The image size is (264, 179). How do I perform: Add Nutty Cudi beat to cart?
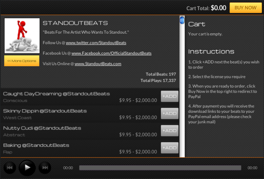coord(169,131)
